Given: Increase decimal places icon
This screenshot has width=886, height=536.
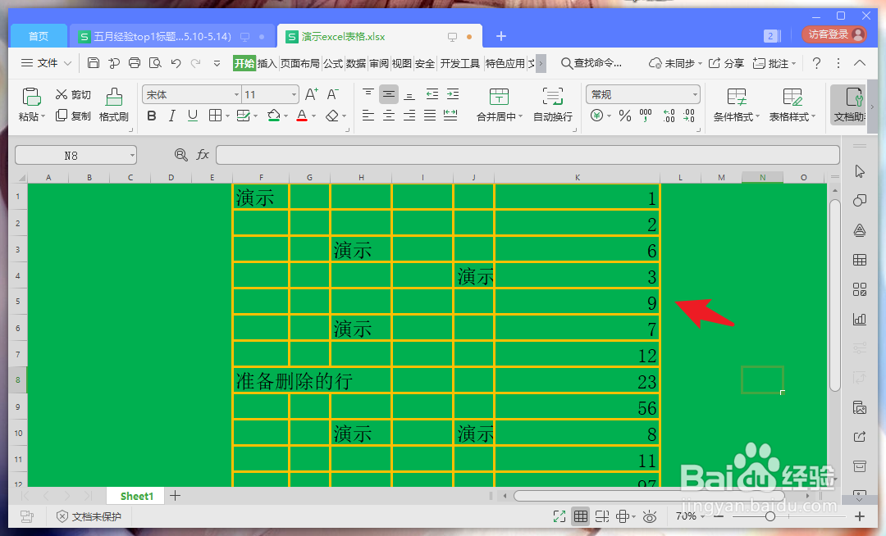Looking at the screenshot, I should 669,116.
